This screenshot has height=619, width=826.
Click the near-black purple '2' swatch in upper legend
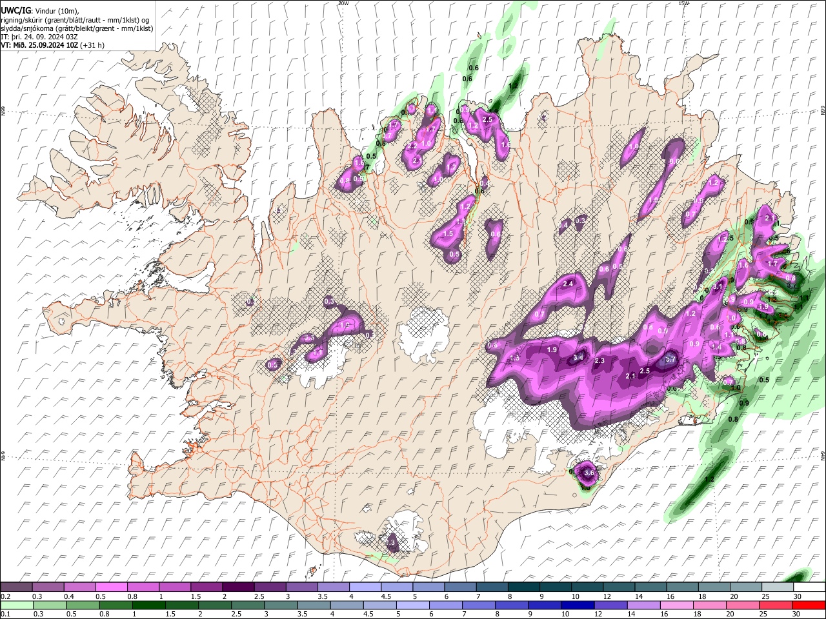point(238,587)
